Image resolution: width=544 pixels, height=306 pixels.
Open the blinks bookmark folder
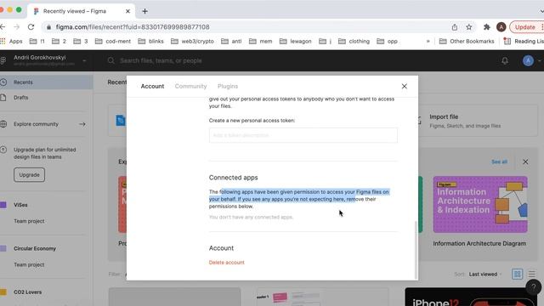click(x=150, y=42)
